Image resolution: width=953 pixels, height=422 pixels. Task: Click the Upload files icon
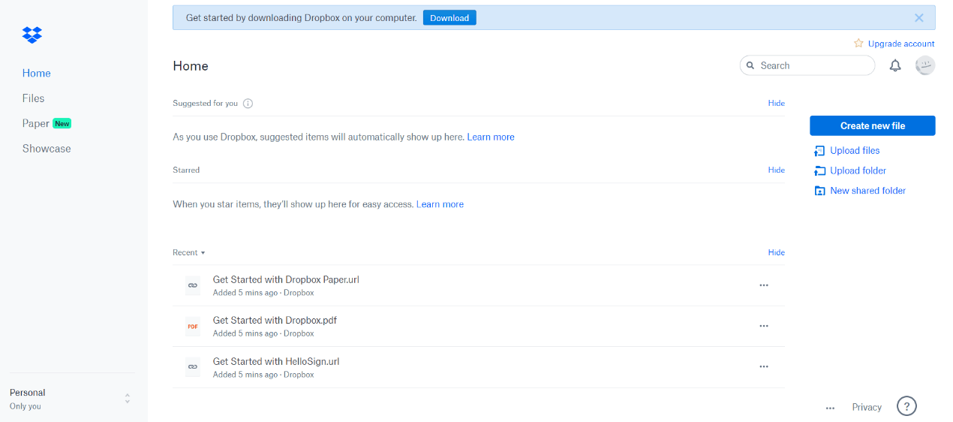pos(819,151)
